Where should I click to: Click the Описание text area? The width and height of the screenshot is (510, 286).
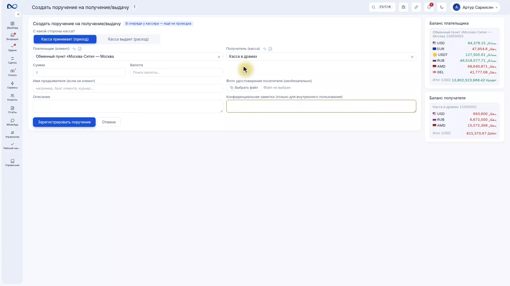[x=128, y=106]
